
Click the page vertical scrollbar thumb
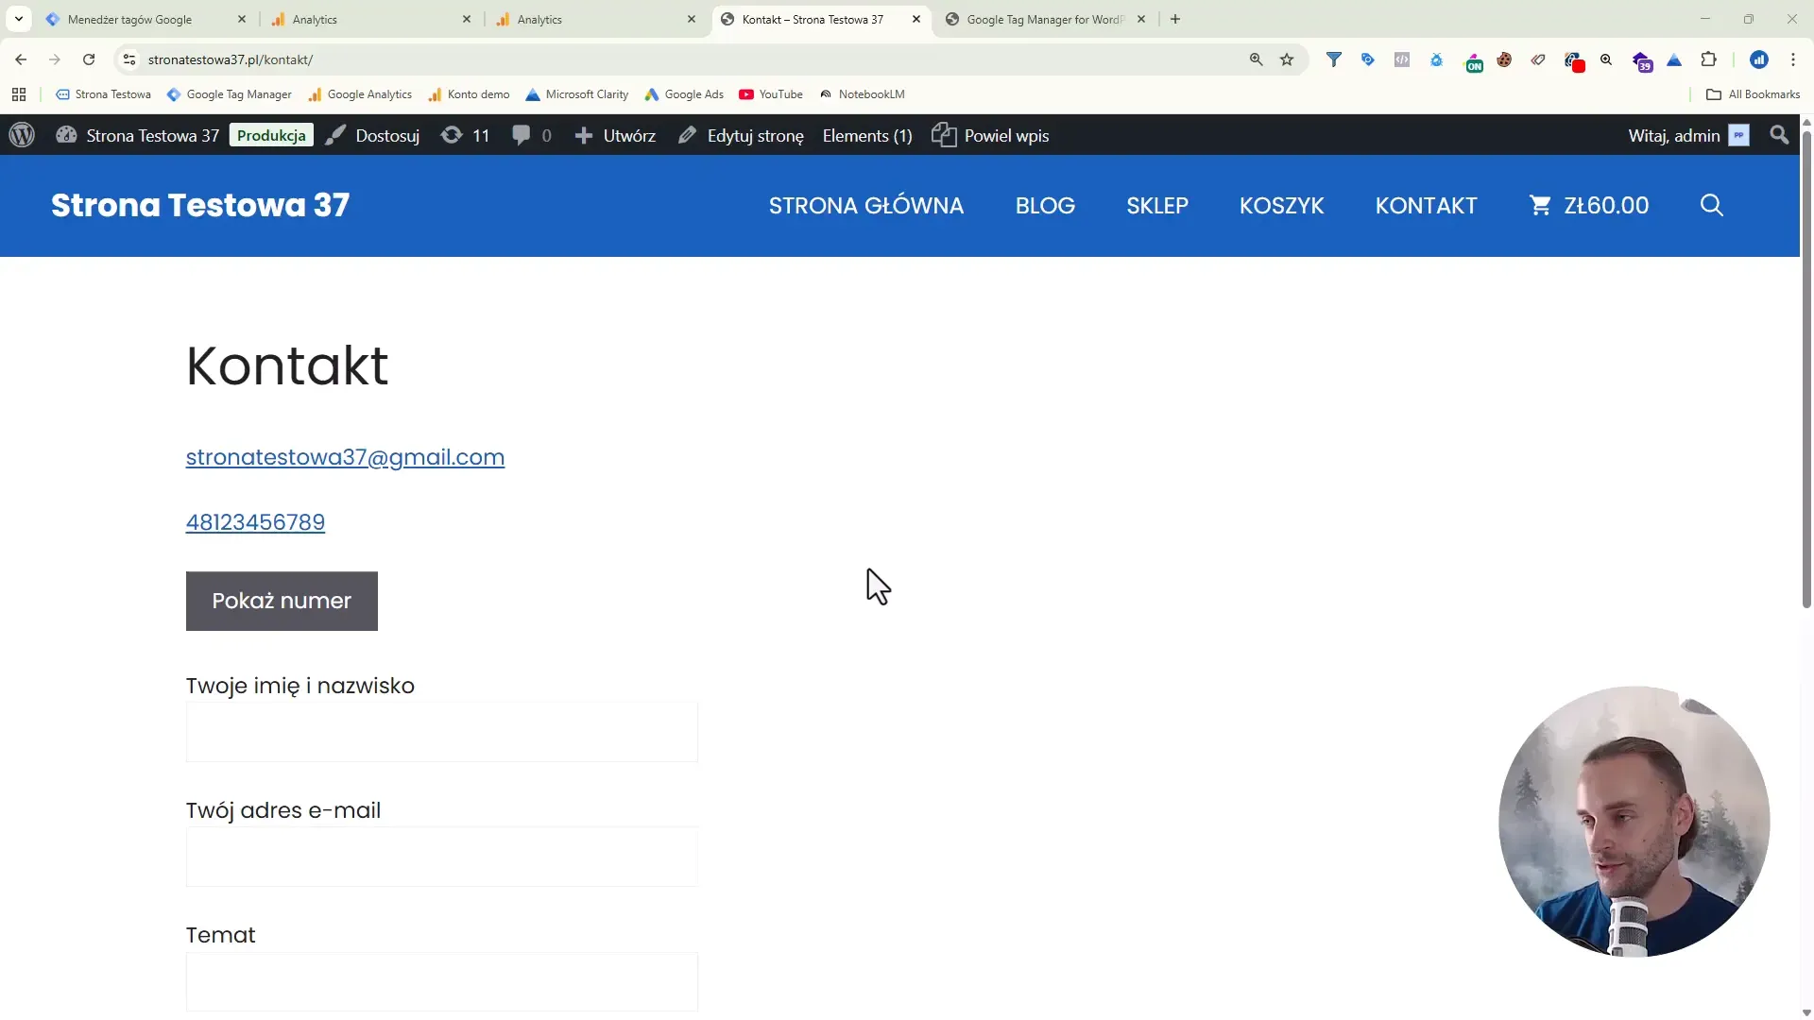1806,368
